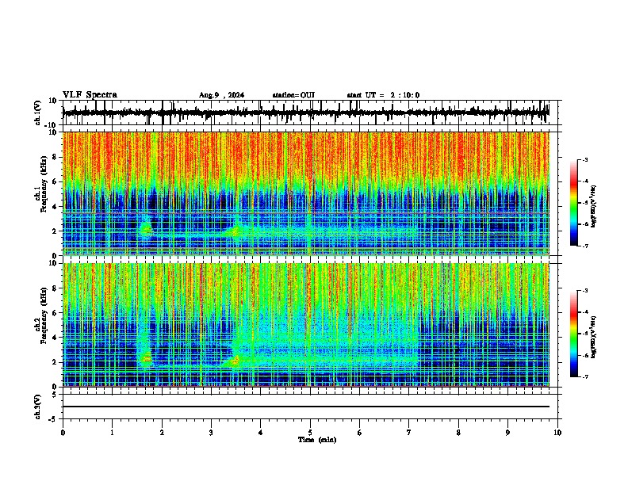Click the ch.1 color bar log(PSD) label
Image resolution: width=628 pixels, height=485 pixels.
tap(594, 206)
